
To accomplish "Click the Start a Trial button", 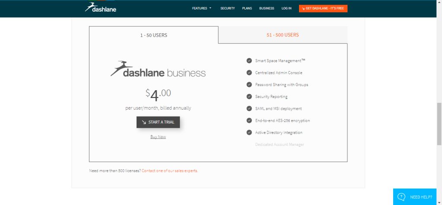I will pyautogui.click(x=158, y=122).
